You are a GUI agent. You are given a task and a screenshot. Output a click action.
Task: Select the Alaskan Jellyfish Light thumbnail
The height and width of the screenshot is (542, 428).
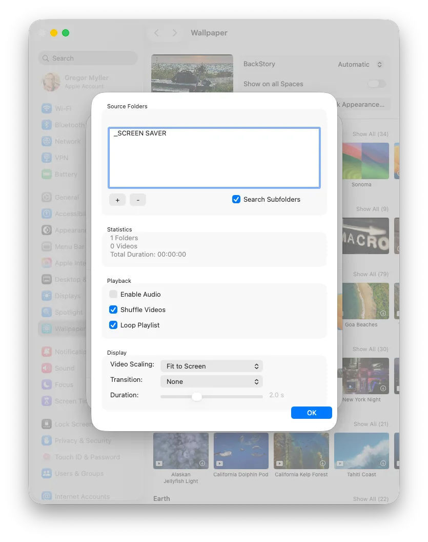click(x=181, y=451)
